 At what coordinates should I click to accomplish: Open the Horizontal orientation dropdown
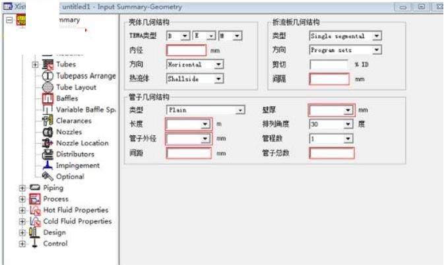(x=195, y=65)
